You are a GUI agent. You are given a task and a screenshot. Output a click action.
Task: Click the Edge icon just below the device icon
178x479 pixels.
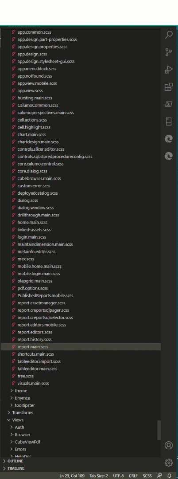[x=169, y=139]
